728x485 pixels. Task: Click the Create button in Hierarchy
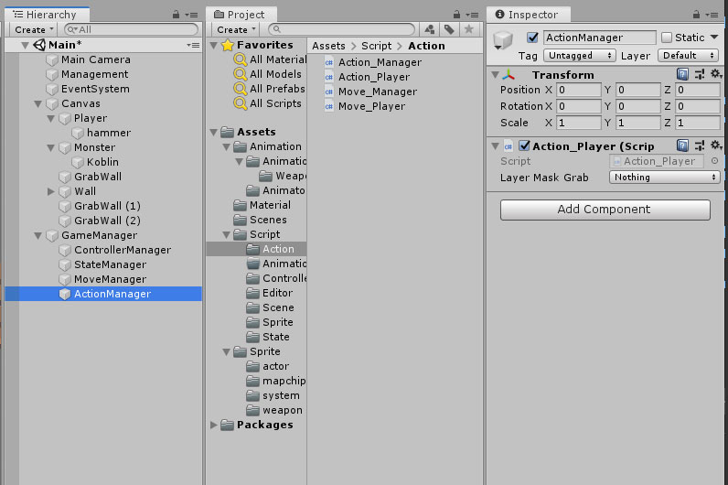[x=34, y=29]
